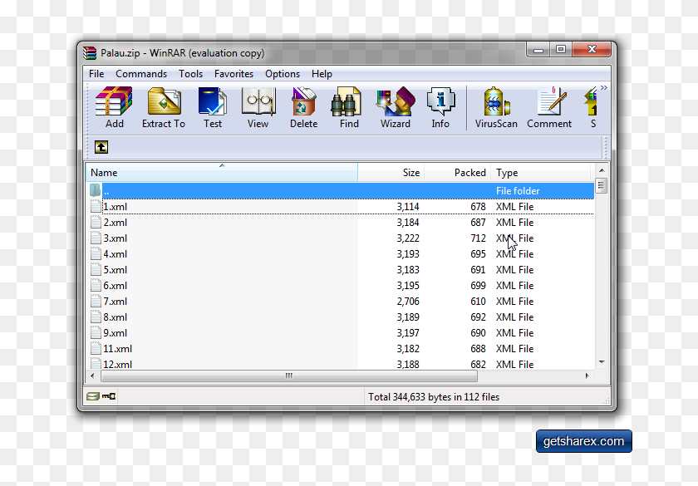Click size value 3,189 of 8.xml
The height and width of the screenshot is (486, 698).
click(x=408, y=317)
